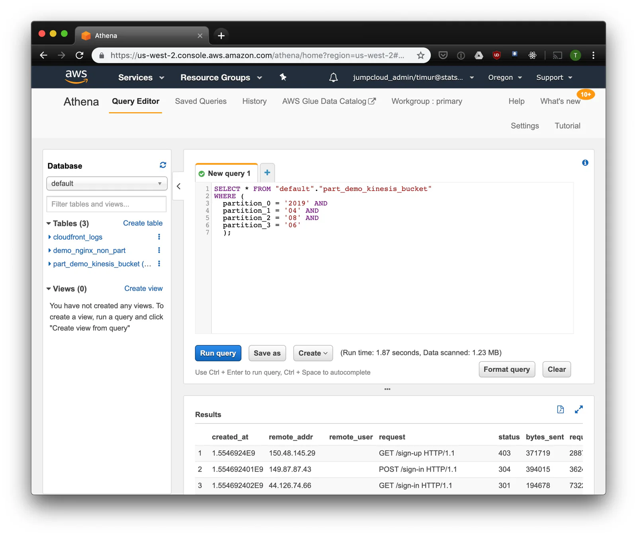Open the Chrome profile avatar T

pos(575,55)
